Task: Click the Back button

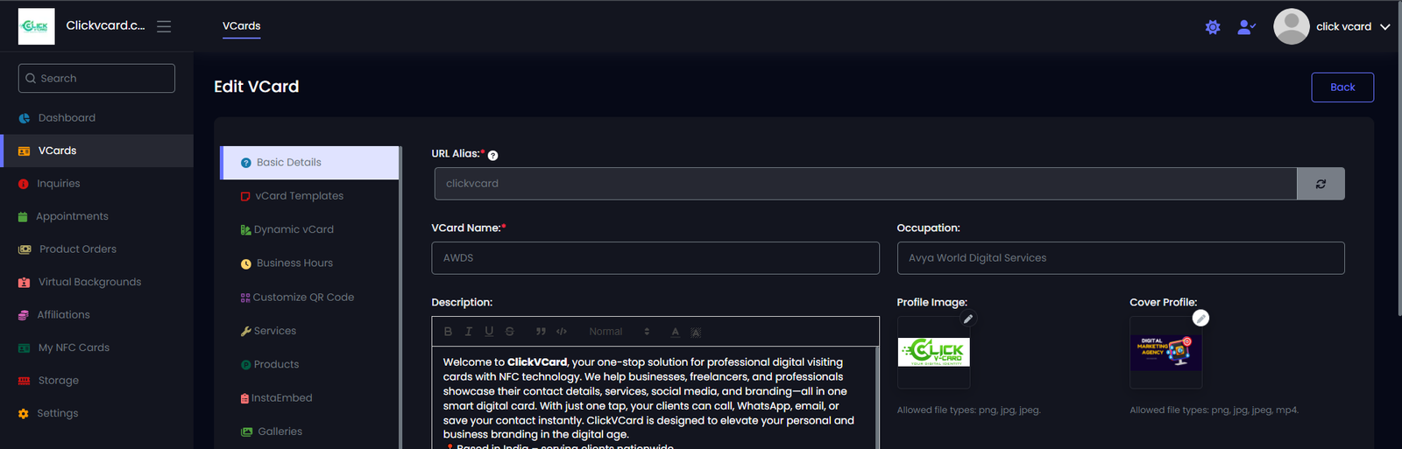Action: [x=1342, y=88]
